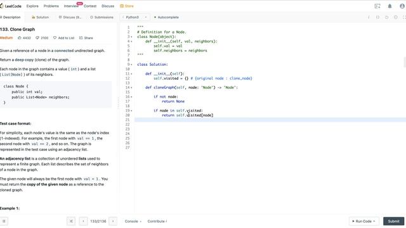This screenshot has height=228, width=406.
Task: Click the Contribute link
Action: click(x=157, y=221)
